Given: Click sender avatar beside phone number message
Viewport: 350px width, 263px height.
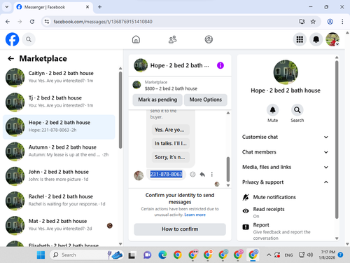Looking at the screenshot, I should (x=139, y=175).
